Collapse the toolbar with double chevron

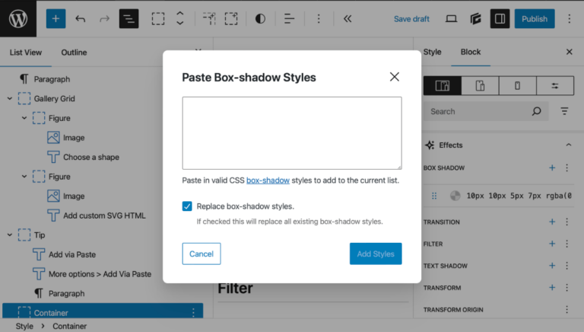348,18
